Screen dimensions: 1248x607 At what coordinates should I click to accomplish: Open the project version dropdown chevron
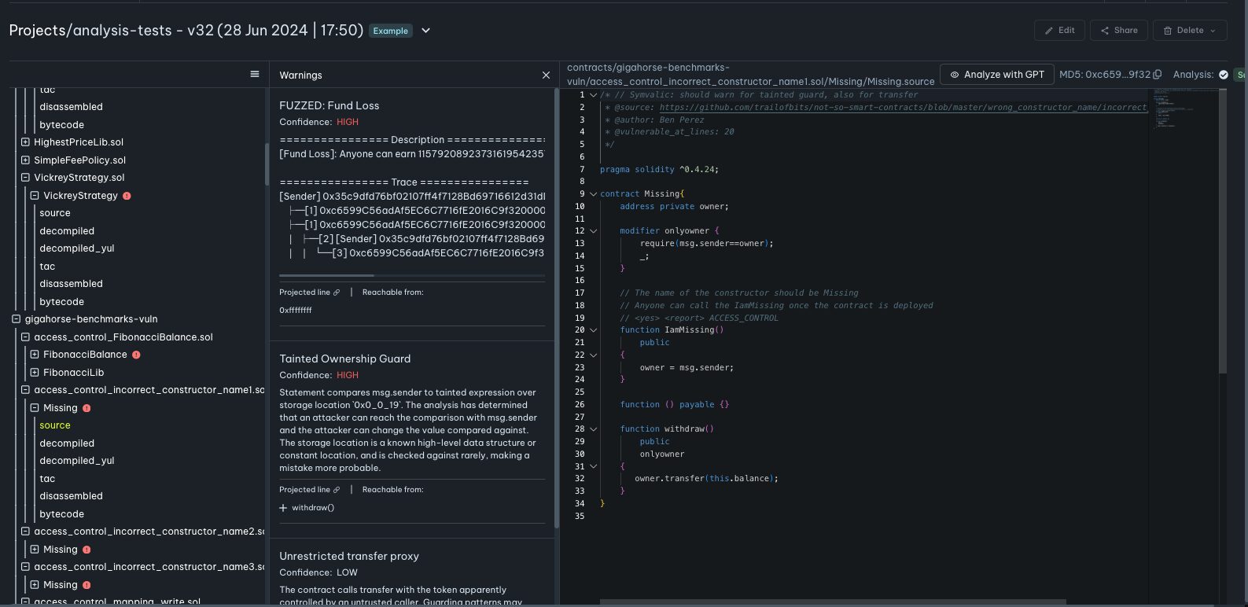[425, 31]
